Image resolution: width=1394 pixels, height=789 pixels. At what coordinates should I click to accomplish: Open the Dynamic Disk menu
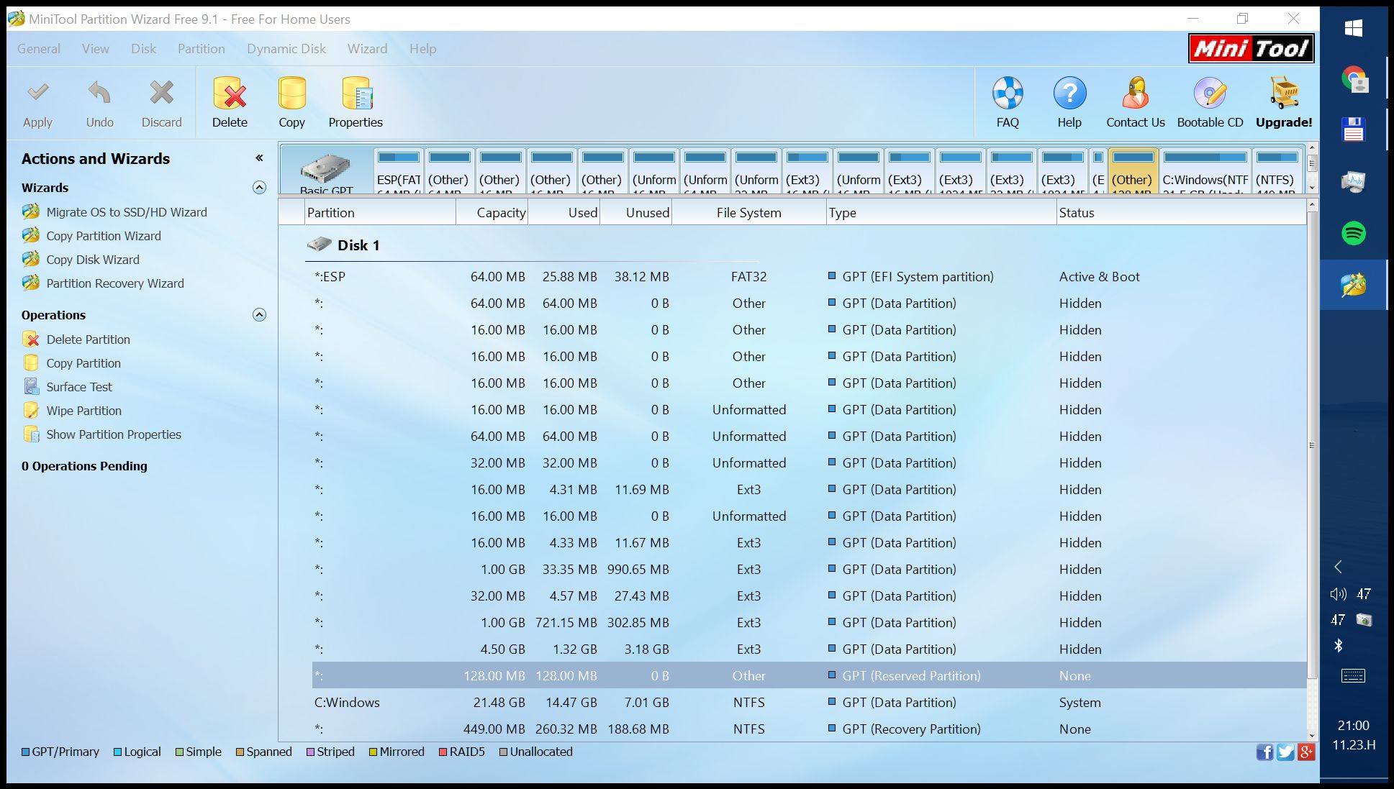pos(286,49)
